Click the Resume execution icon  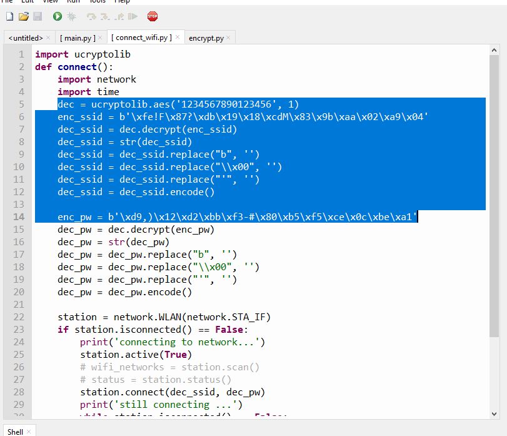[133, 16]
